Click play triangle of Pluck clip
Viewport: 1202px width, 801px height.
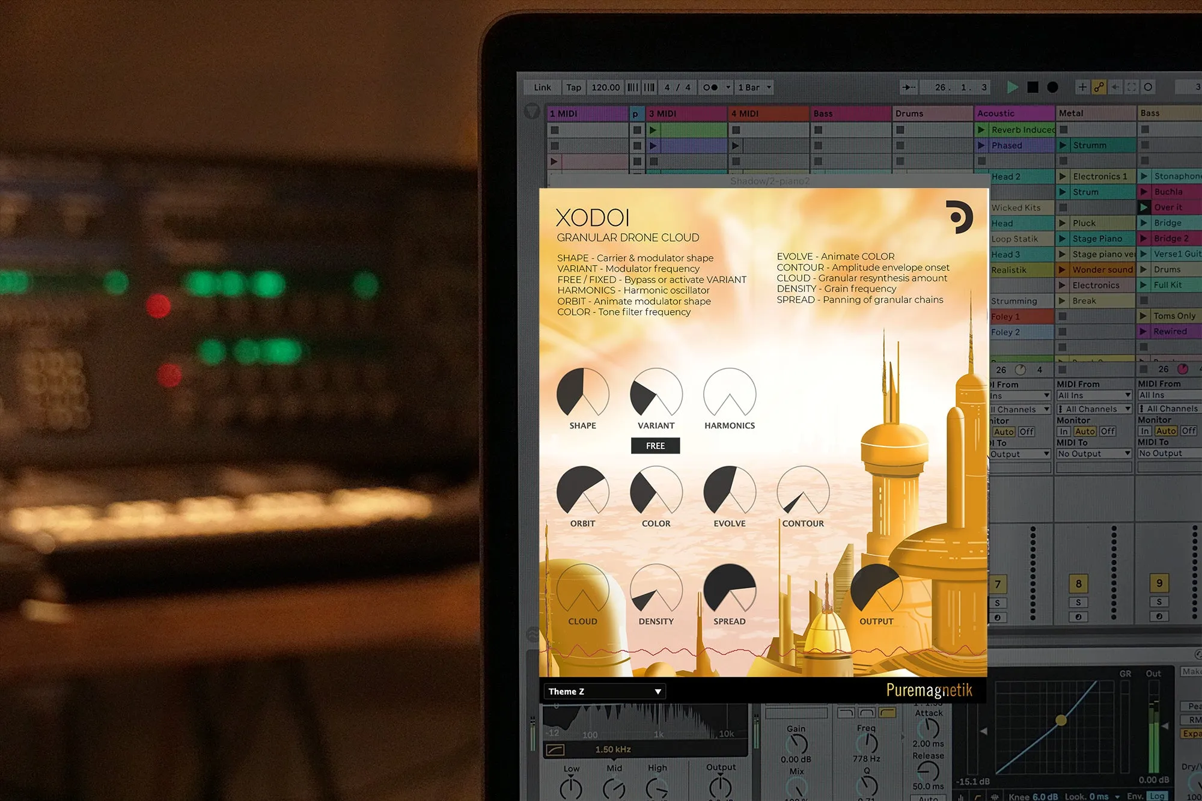coord(1063,223)
